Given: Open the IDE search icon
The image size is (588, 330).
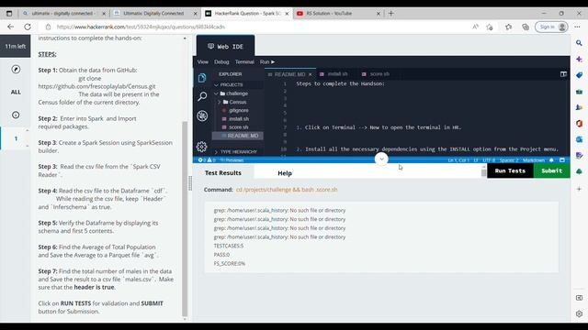Looking at the screenshot, I should tap(202, 96).
